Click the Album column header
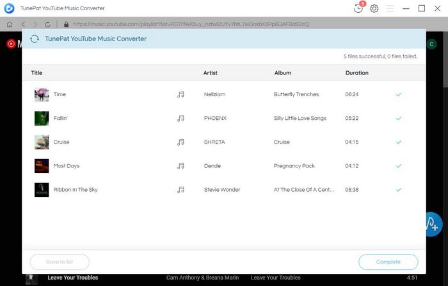This screenshot has height=286, width=448. (x=283, y=72)
